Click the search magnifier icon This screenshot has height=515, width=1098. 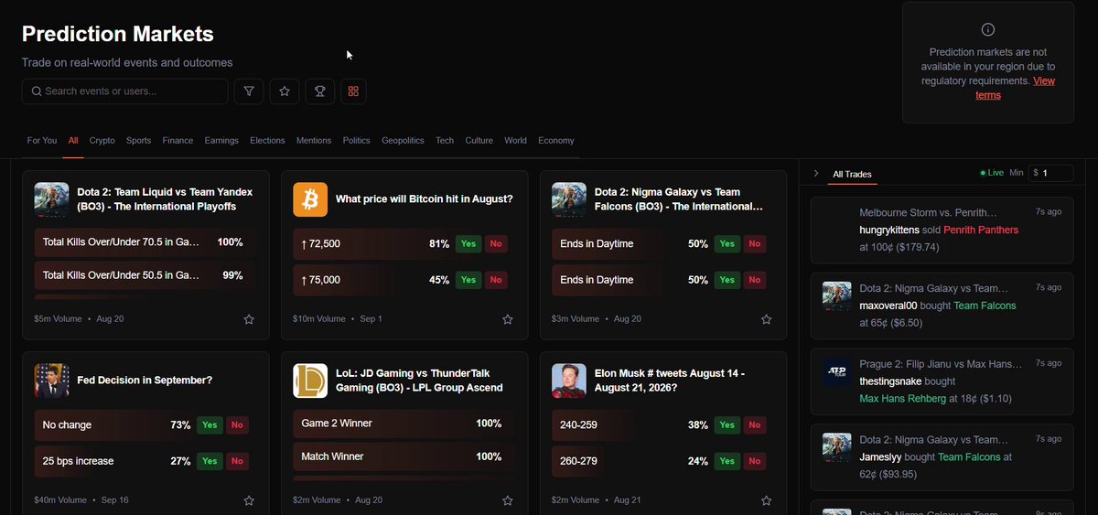(37, 91)
